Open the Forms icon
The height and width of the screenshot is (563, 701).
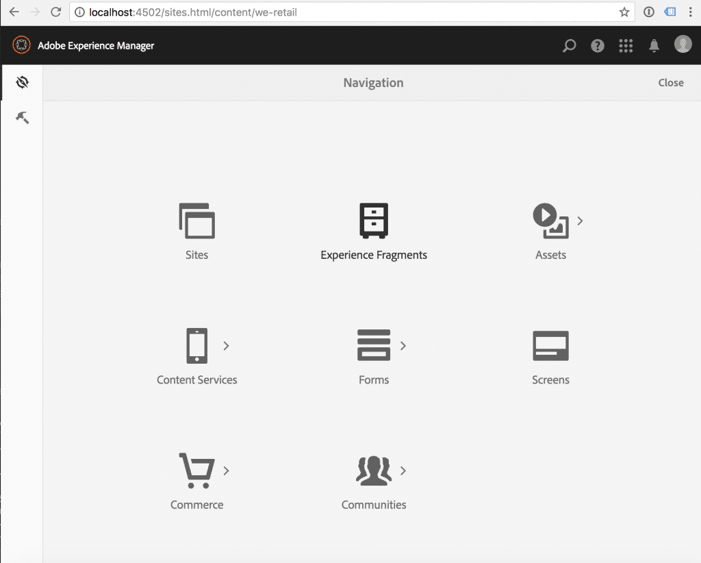(374, 345)
